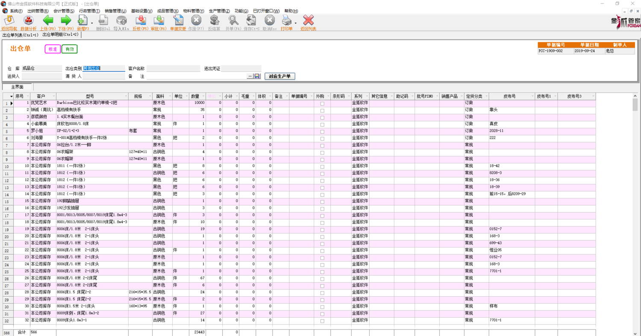
Task: Select cell 罗小姐 in row 5
Action: point(43,132)
